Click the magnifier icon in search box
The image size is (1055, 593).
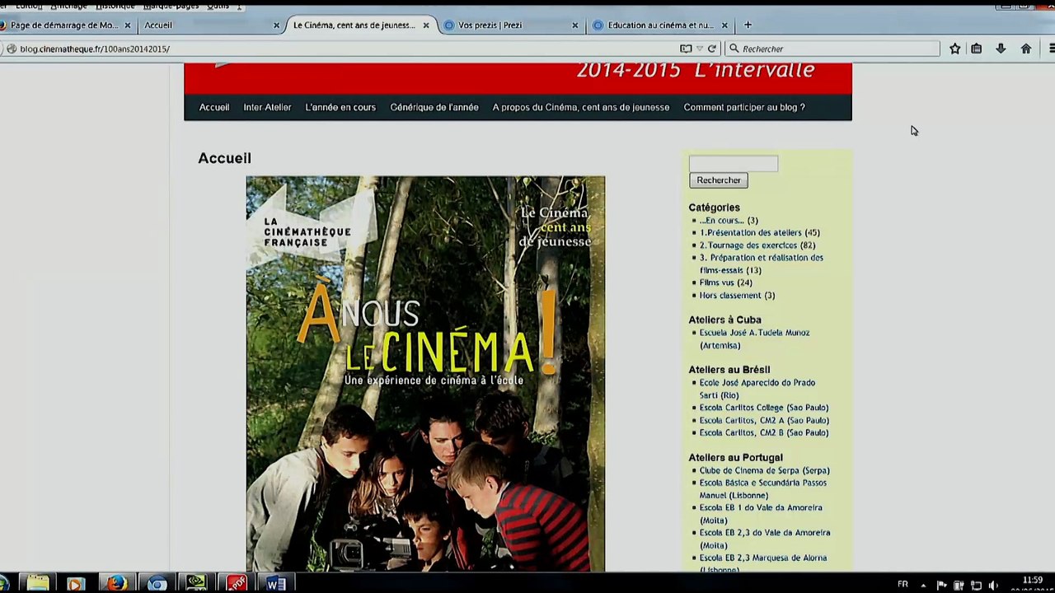734,49
